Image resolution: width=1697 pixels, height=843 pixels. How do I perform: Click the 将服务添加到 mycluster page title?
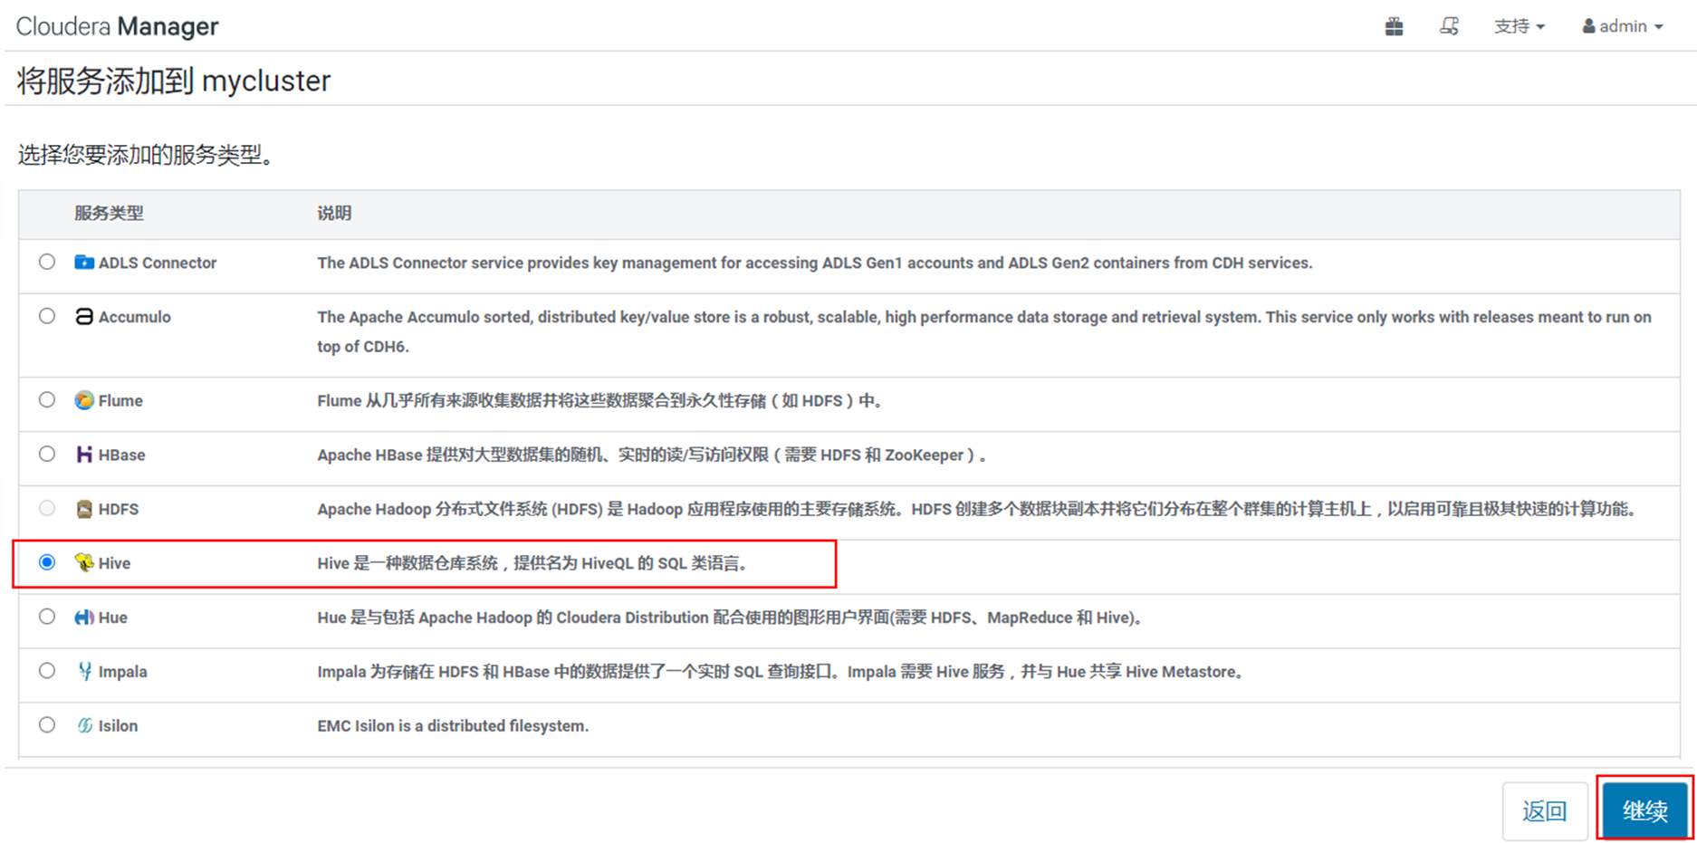pyautogui.click(x=174, y=81)
